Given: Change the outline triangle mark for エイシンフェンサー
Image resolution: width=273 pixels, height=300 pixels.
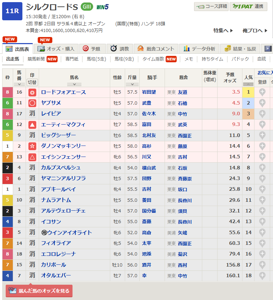Looking at the screenshot, I should point(32,157).
